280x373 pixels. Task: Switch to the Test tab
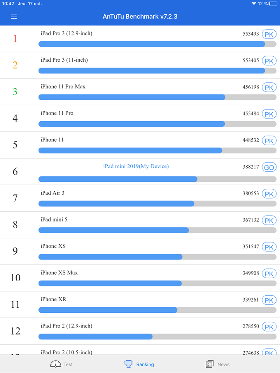(68, 364)
